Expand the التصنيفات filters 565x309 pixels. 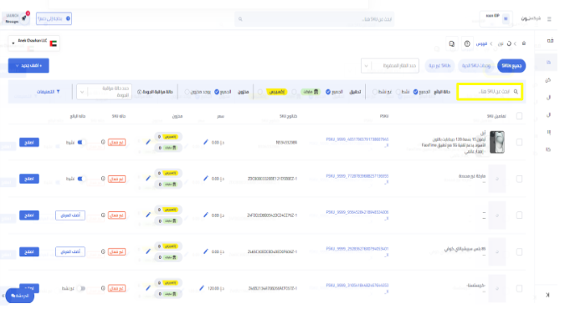pyautogui.click(x=49, y=92)
